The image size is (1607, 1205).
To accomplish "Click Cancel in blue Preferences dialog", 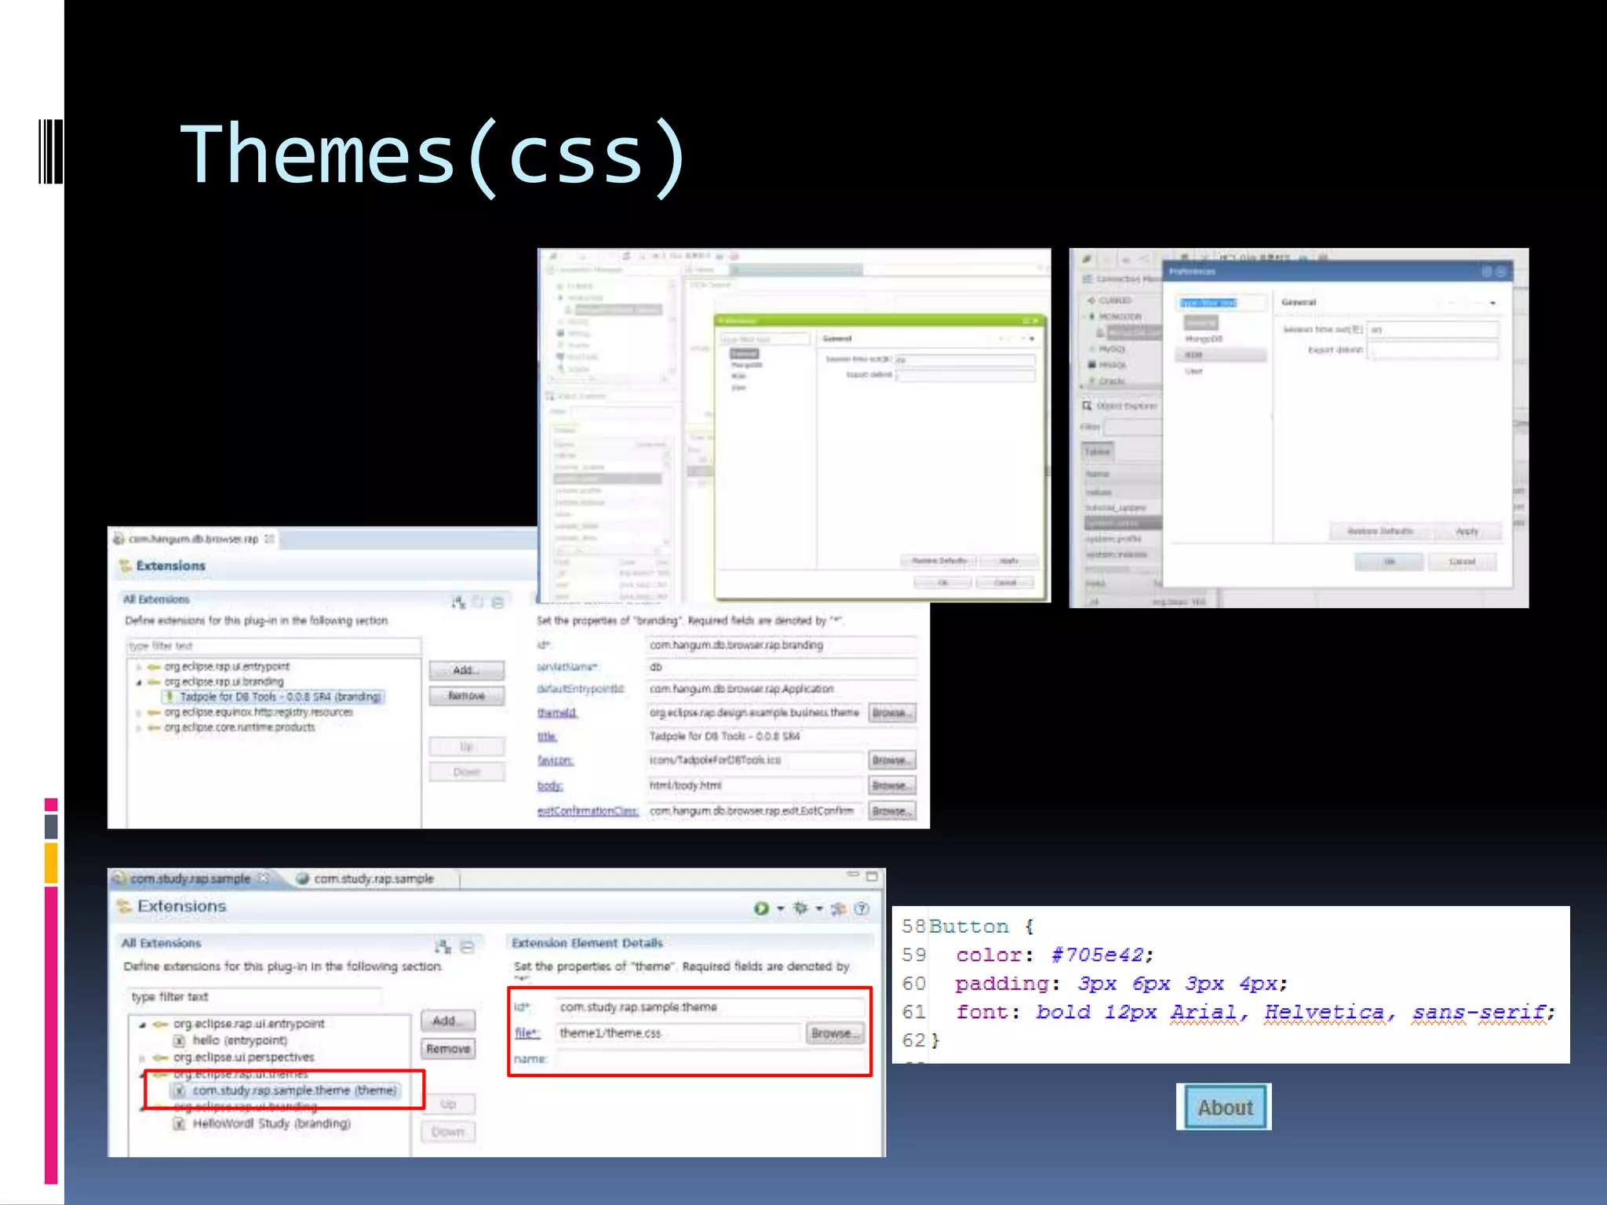I will (1462, 562).
